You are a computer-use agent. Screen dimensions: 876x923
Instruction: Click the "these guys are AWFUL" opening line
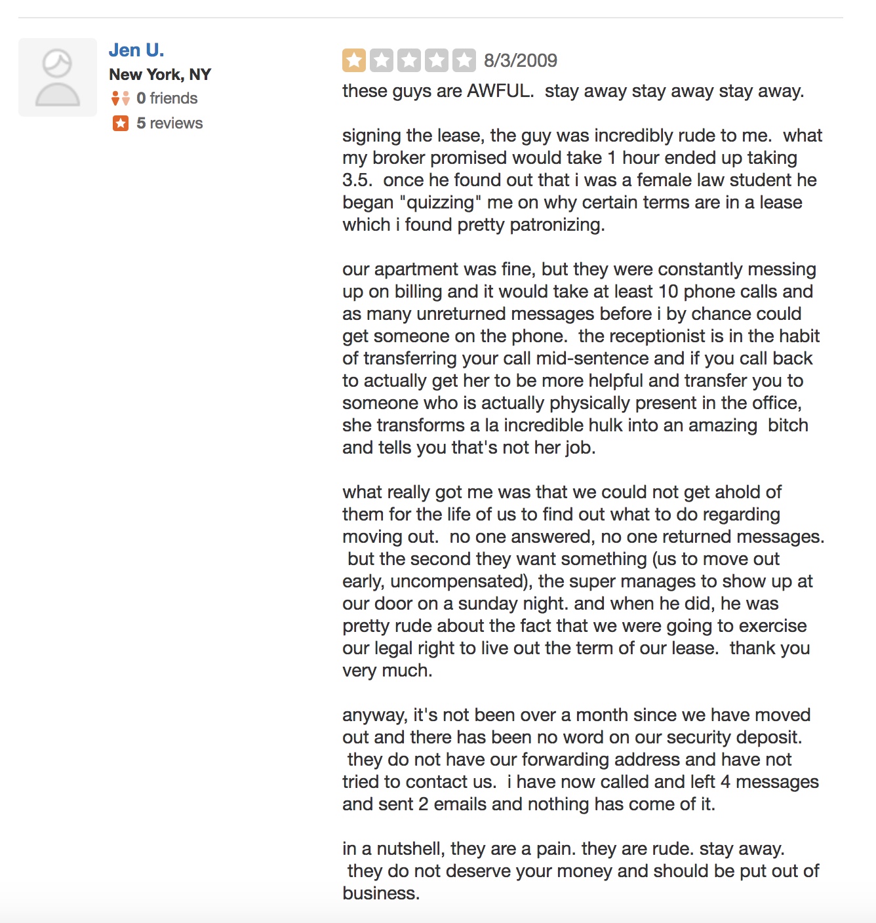click(572, 91)
